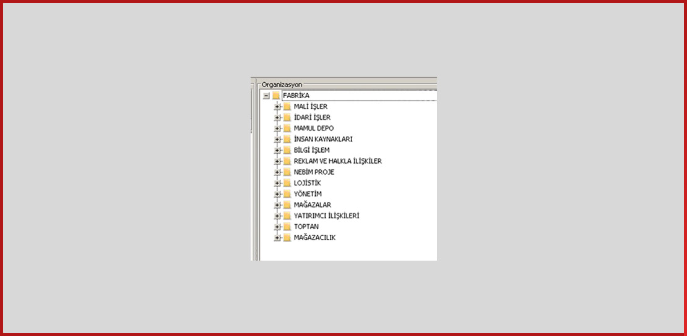Expand REKLAM VE HALKLA İLİŞKİLER node
This screenshot has height=336, width=687.
pos(277,161)
